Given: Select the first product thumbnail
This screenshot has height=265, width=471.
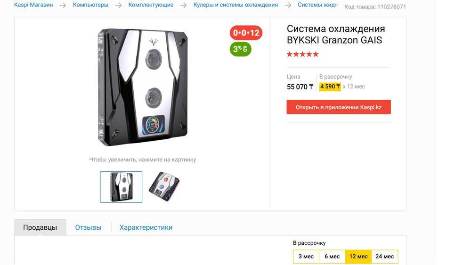Looking at the screenshot, I should tap(122, 187).
